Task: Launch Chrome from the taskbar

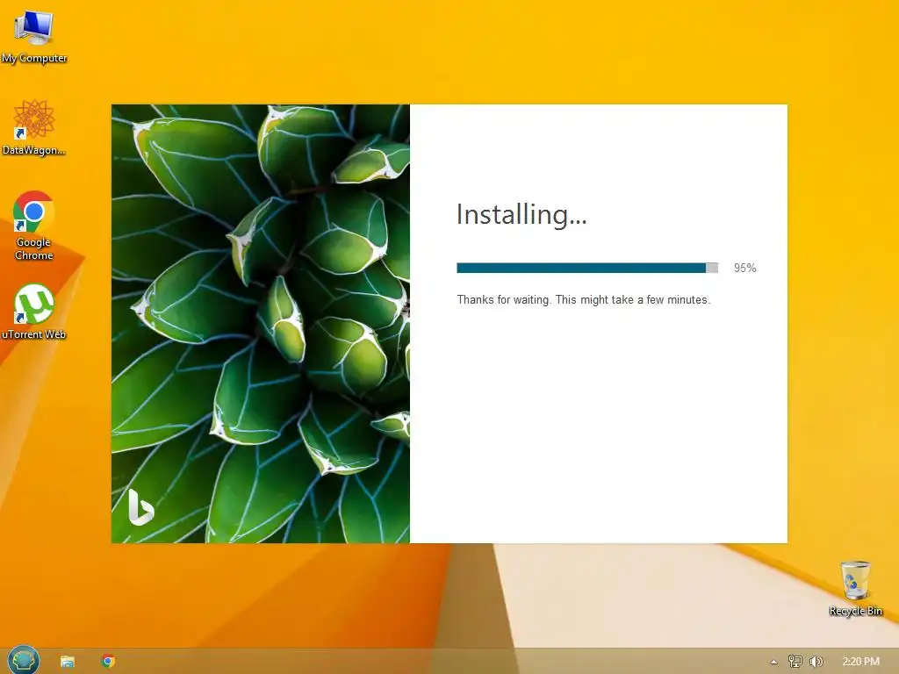Action: [108, 662]
